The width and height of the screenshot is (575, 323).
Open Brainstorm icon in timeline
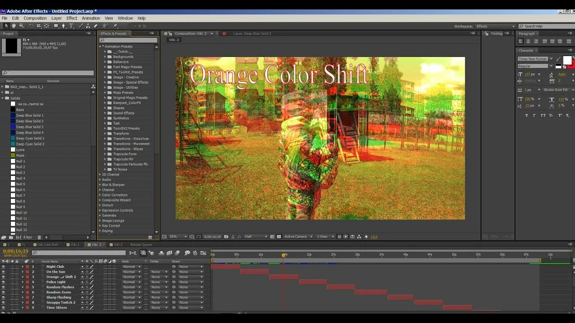[x=187, y=253]
